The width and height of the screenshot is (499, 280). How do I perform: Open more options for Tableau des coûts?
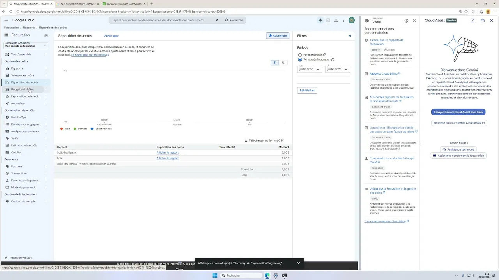(x=46, y=75)
